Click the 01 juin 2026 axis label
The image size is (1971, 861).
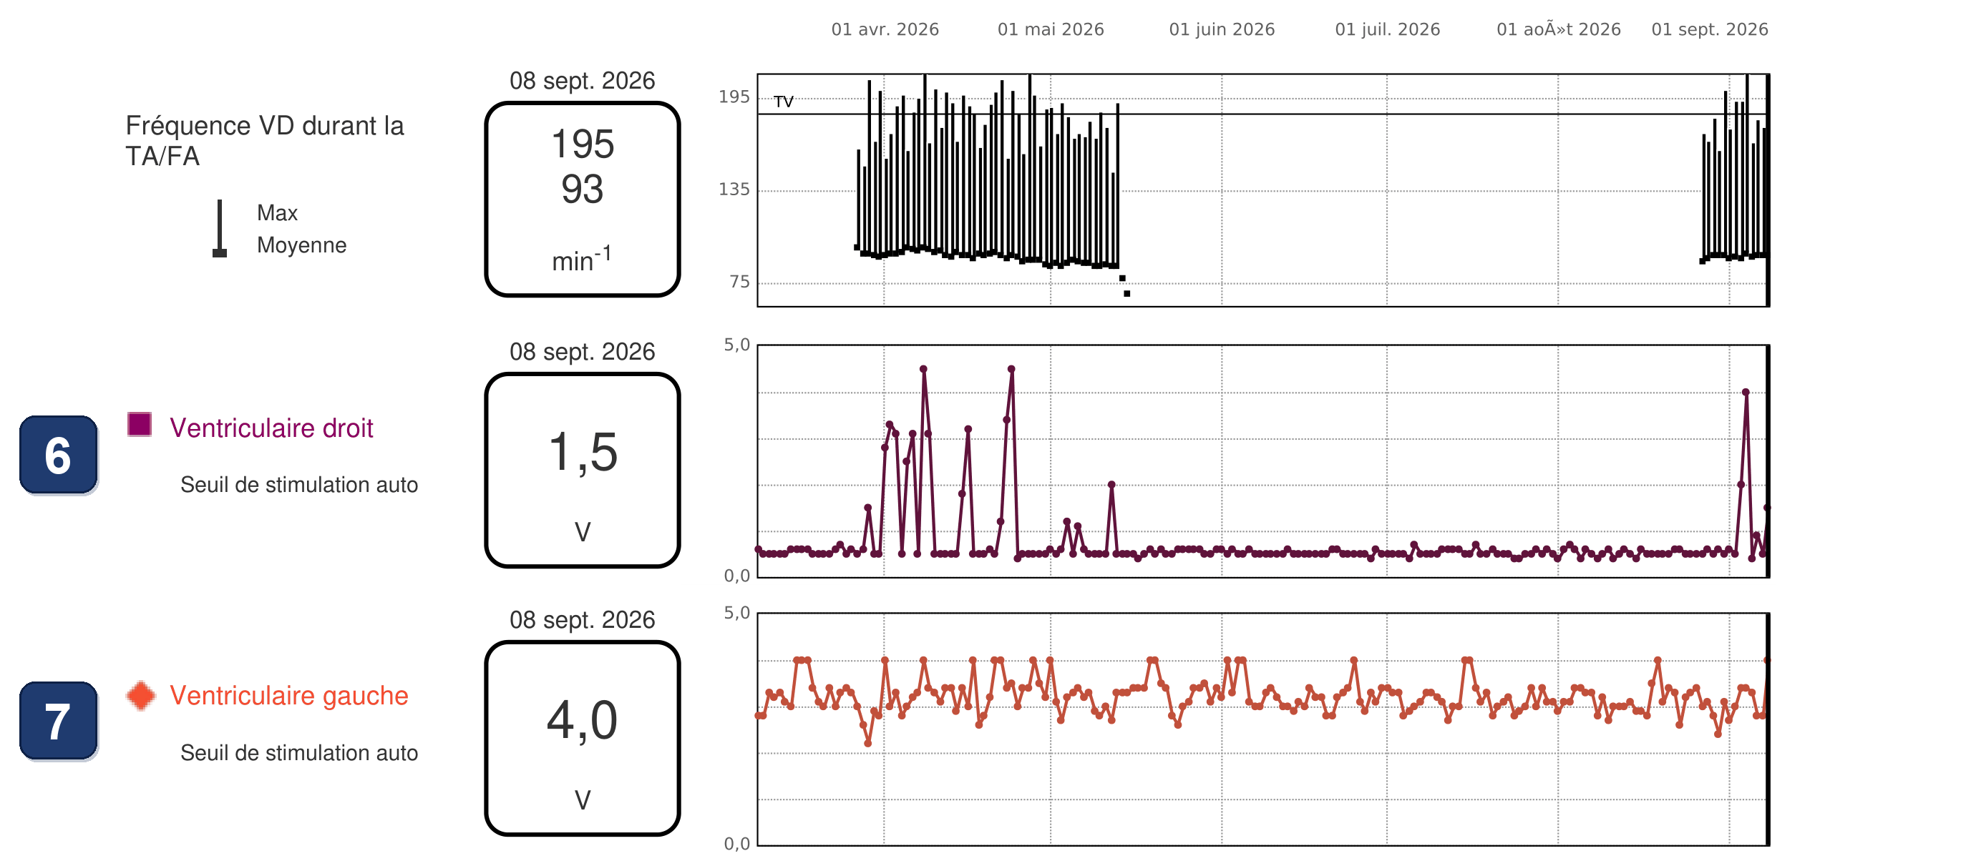[1222, 30]
